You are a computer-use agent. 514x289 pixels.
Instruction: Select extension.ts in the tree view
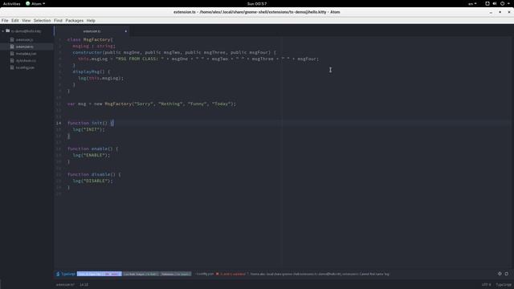pyautogui.click(x=25, y=47)
